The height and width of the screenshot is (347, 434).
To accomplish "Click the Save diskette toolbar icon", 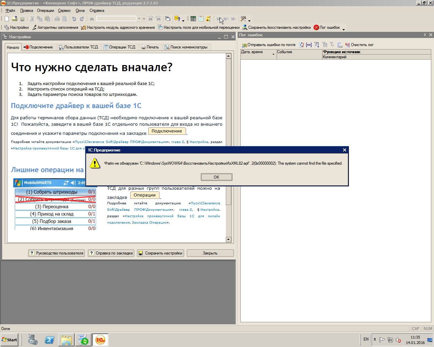I will pyautogui.click(x=22, y=19).
